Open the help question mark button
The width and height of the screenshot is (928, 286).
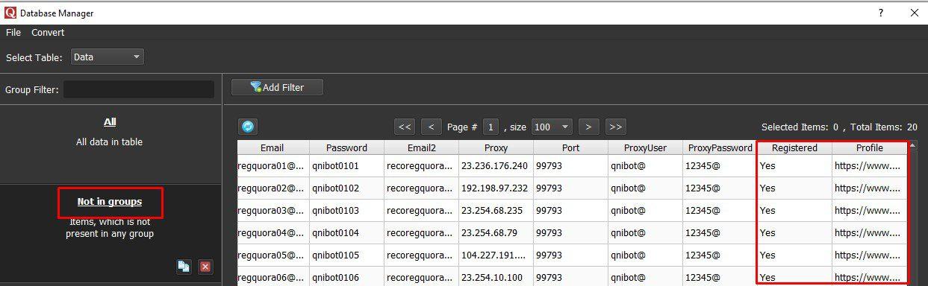point(881,13)
